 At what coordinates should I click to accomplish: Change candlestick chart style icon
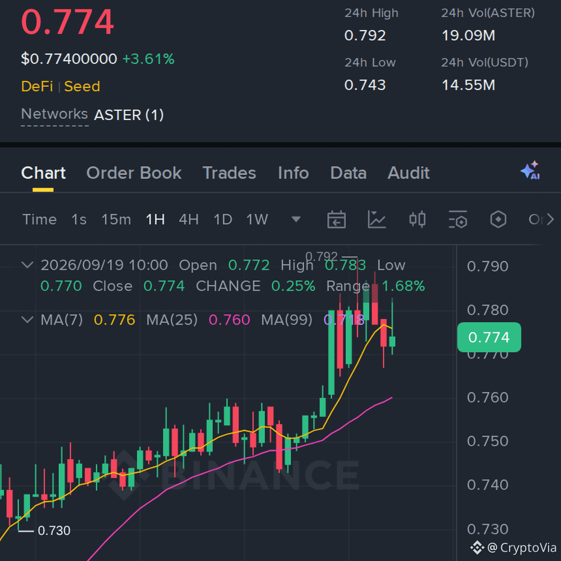tap(417, 219)
